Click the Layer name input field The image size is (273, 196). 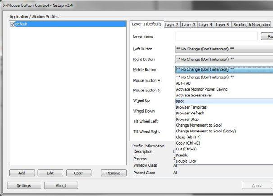pyautogui.click(x=216, y=36)
